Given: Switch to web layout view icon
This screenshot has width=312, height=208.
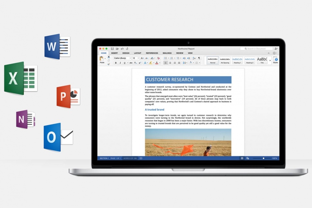Looking at the screenshot, I should pyautogui.click(x=248, y=158).
